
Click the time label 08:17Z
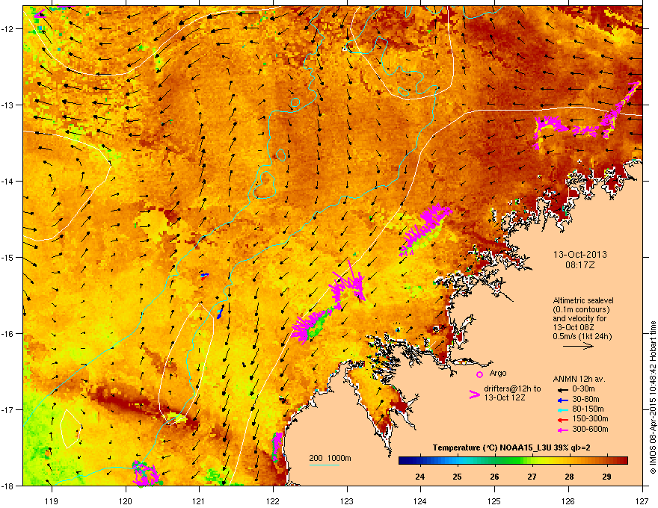click(x=580, y=265)
